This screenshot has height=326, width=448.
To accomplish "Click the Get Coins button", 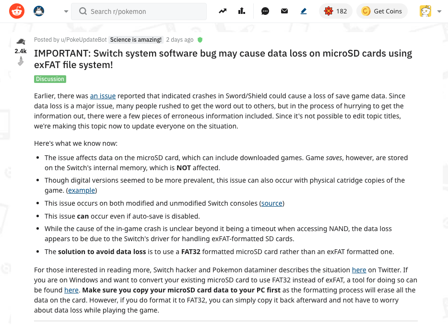I will tap(382, 11).
